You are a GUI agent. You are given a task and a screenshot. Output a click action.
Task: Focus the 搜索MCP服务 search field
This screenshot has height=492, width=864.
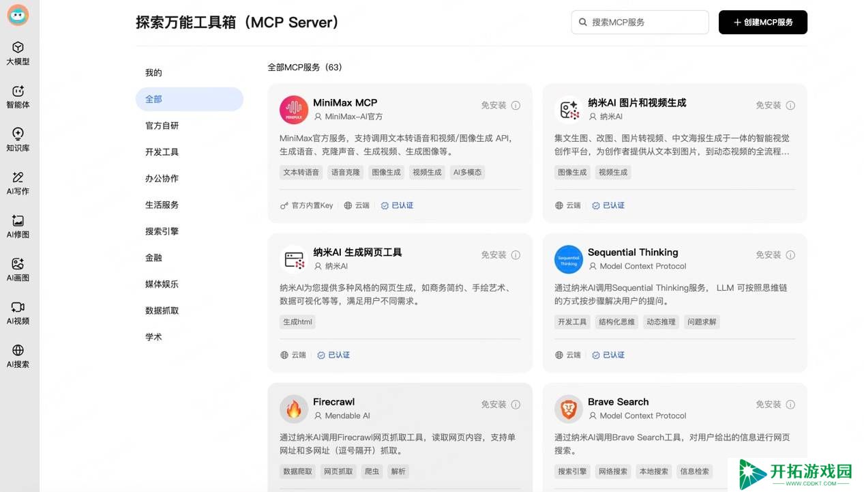click(x=640, y=22)
